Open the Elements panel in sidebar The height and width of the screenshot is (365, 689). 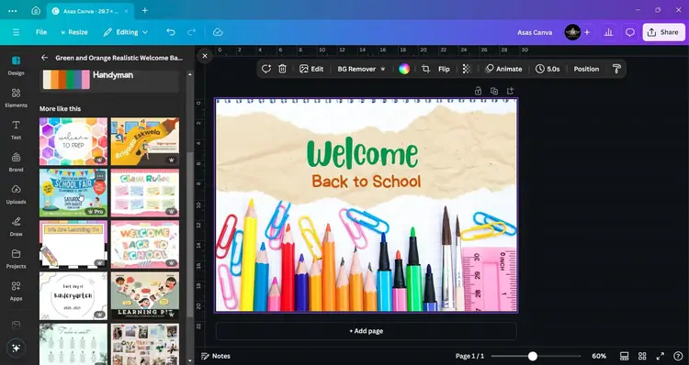coord(16,97)
